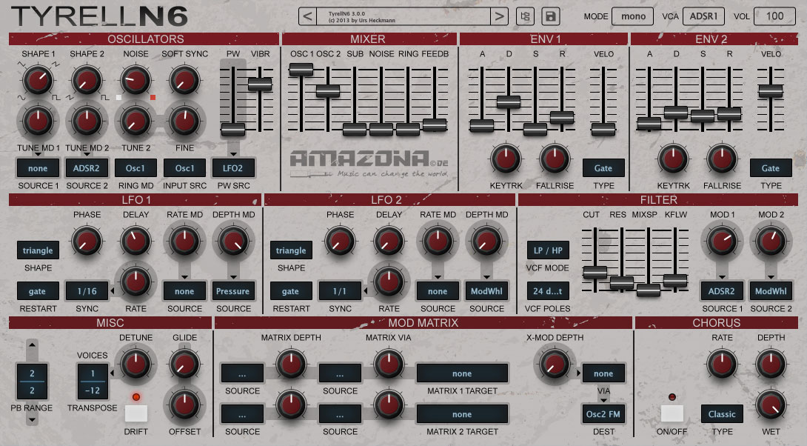The image size is (807, 446).
Task: Click the FEEDB mixer fader
Action: point(435,125)
